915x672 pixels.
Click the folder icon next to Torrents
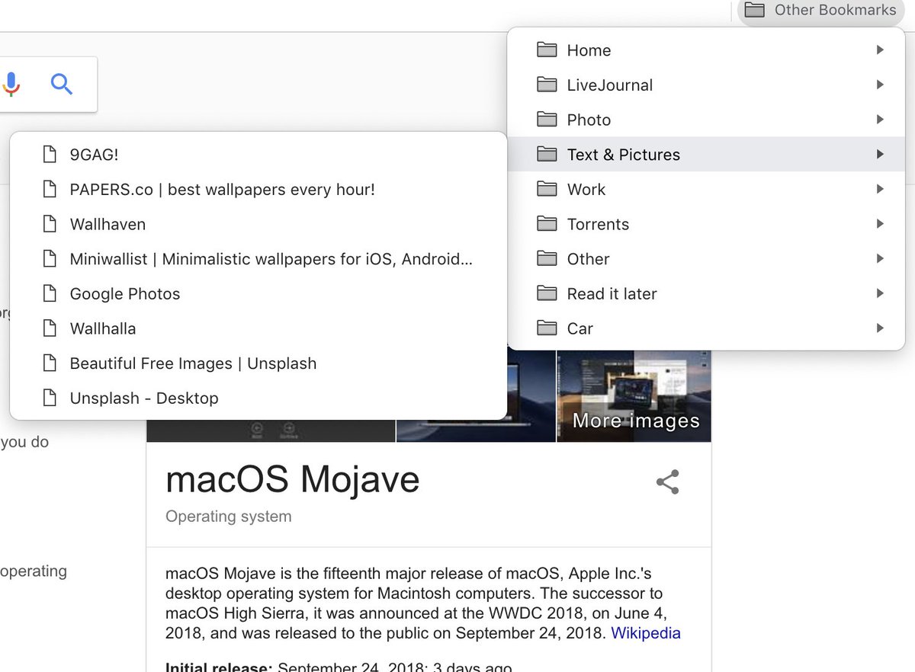pos(547,224)
